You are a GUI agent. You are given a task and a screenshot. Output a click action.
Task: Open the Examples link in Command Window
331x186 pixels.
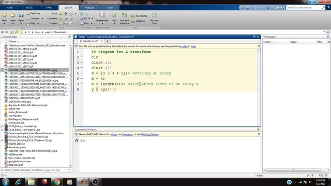[128, 134]
